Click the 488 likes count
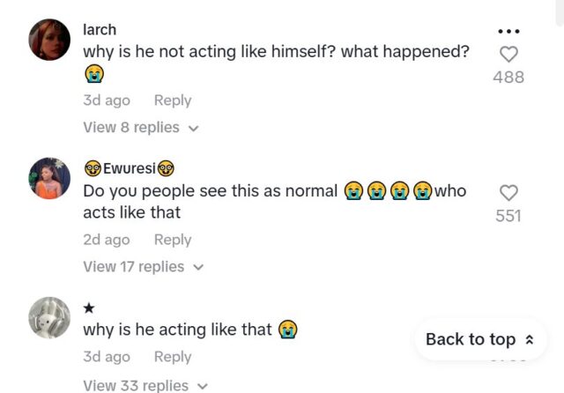Image resolution: width=564 pixels, height=393 pixels. 508,78
